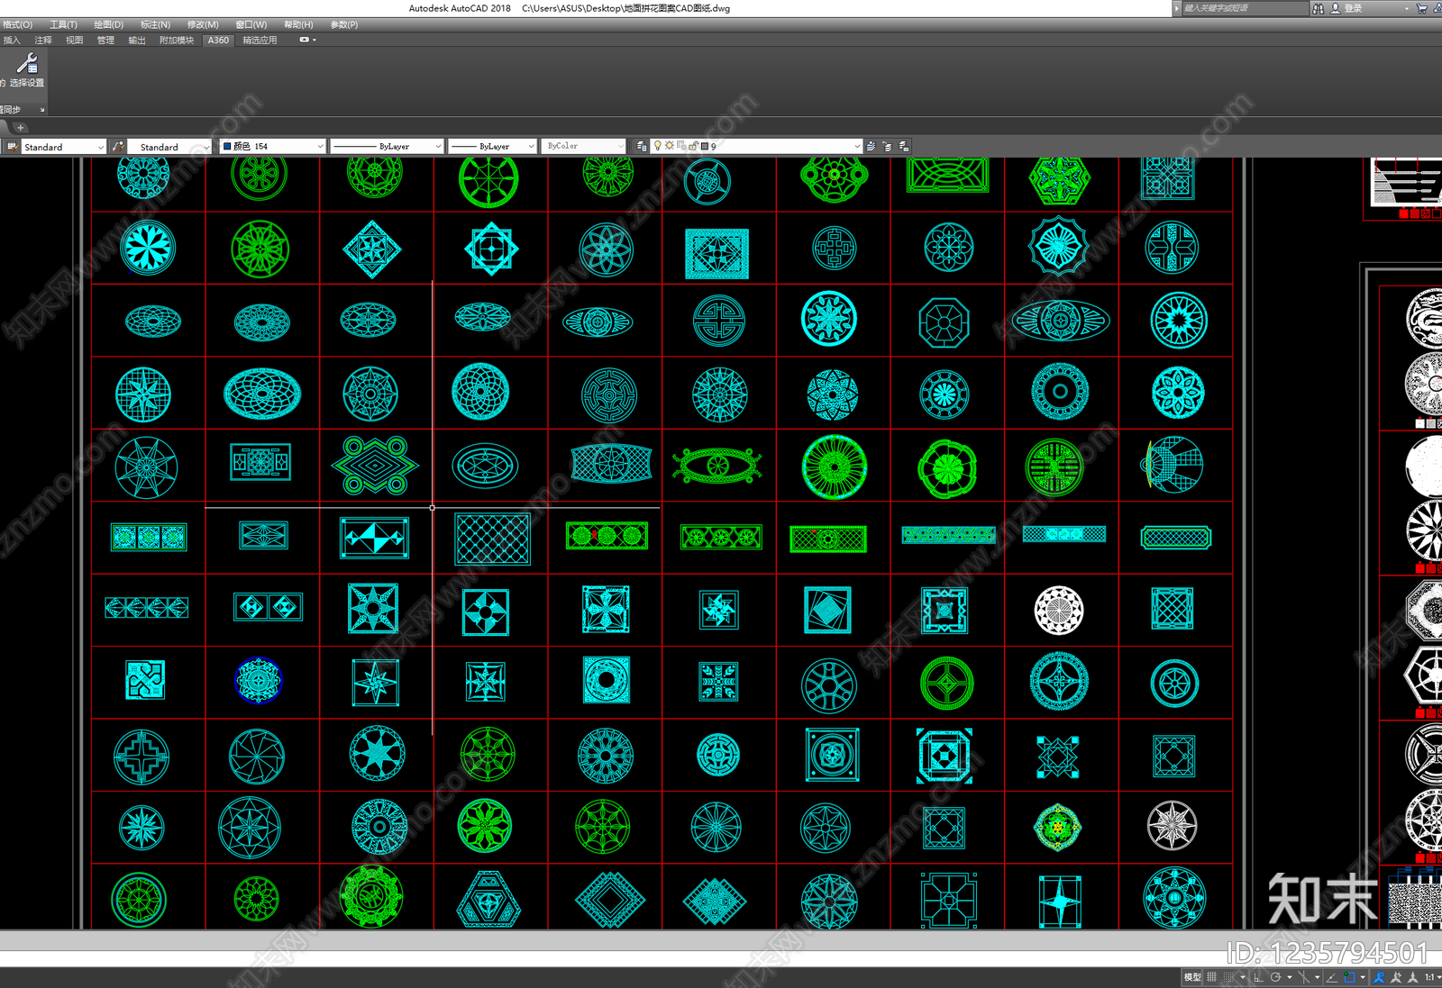The image size is (1442, 988).
Task: Toggle grid display in the status bar
Action: coord(1212,977)
